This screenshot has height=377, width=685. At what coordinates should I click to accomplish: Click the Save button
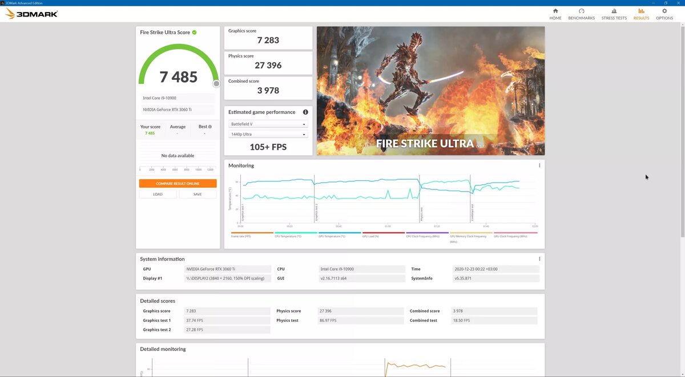[x=198, y=194]
